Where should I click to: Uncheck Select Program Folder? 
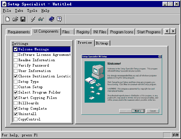[x=16, y=92]
